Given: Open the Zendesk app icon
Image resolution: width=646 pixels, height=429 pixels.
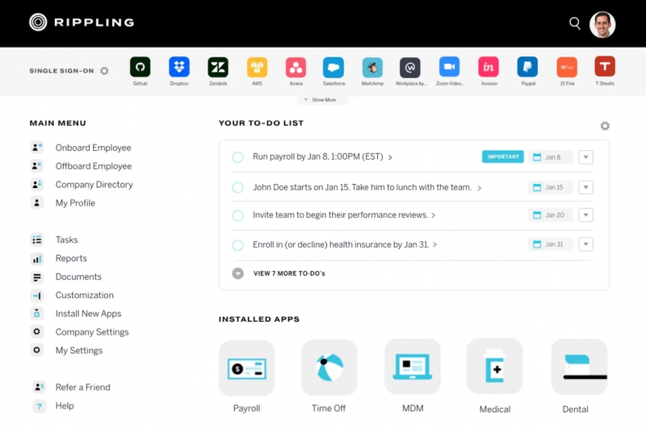Looking at the screenshot, I should tap(218, 67).
